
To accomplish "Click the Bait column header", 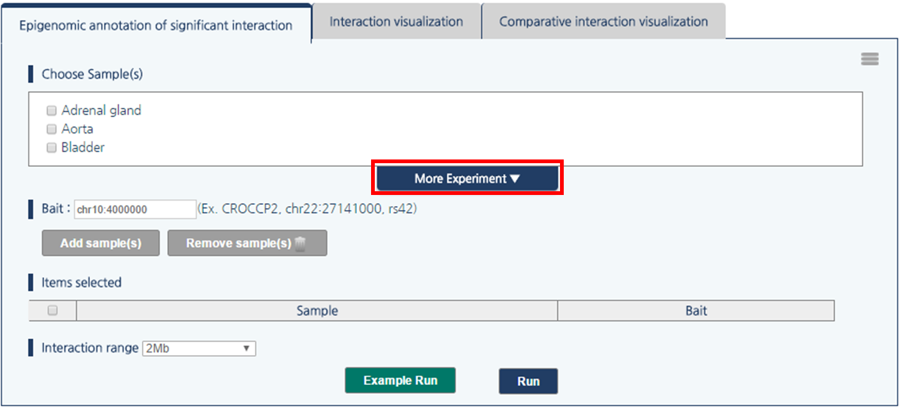I will (x=696, y=310).
